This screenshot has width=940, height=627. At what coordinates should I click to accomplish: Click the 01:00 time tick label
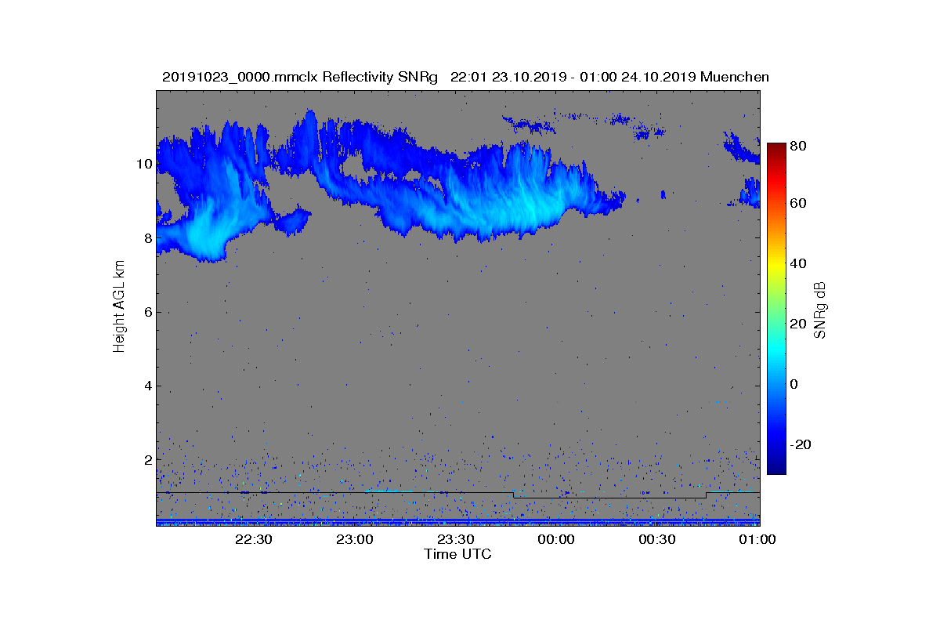click(x=757, y=539)
